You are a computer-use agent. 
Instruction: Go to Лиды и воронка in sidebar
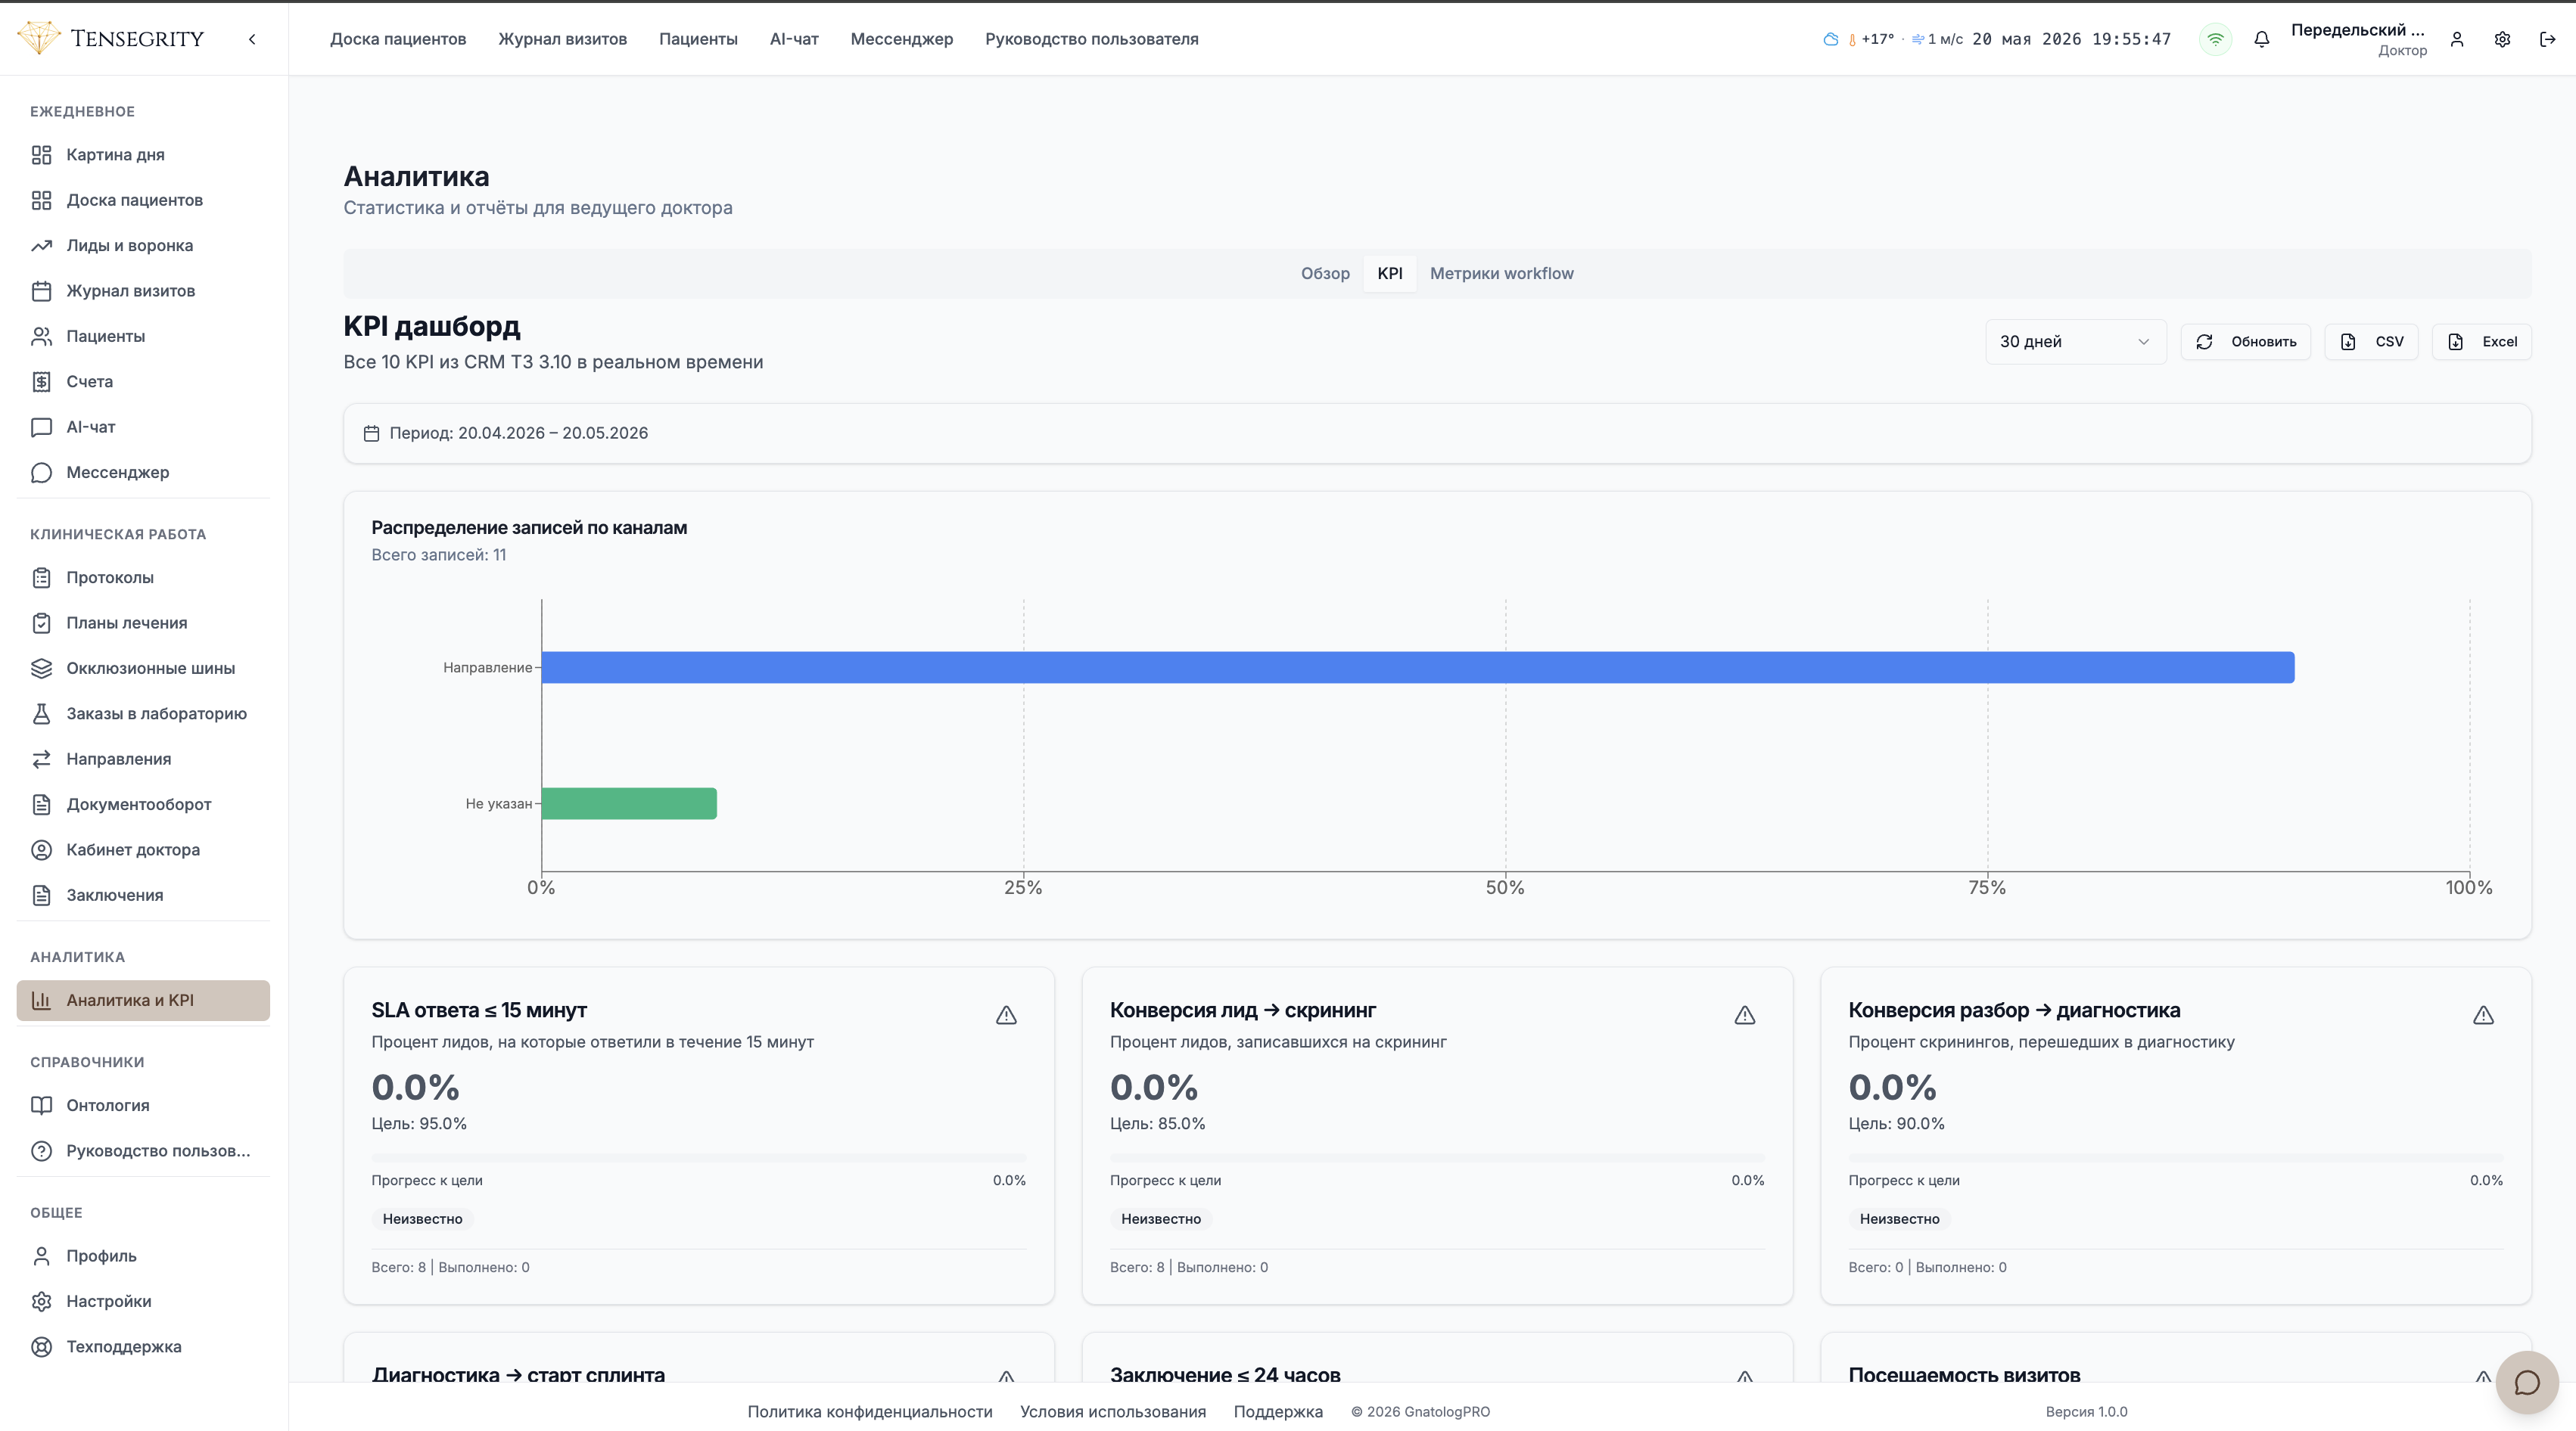click(x=143, y=246)
